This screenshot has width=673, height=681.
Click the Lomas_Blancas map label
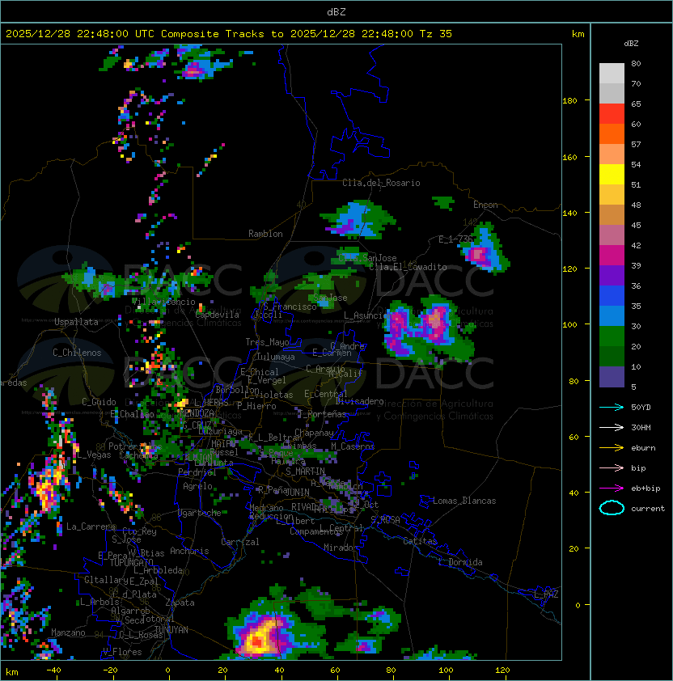pyautogui.click(x=464, y=501)
